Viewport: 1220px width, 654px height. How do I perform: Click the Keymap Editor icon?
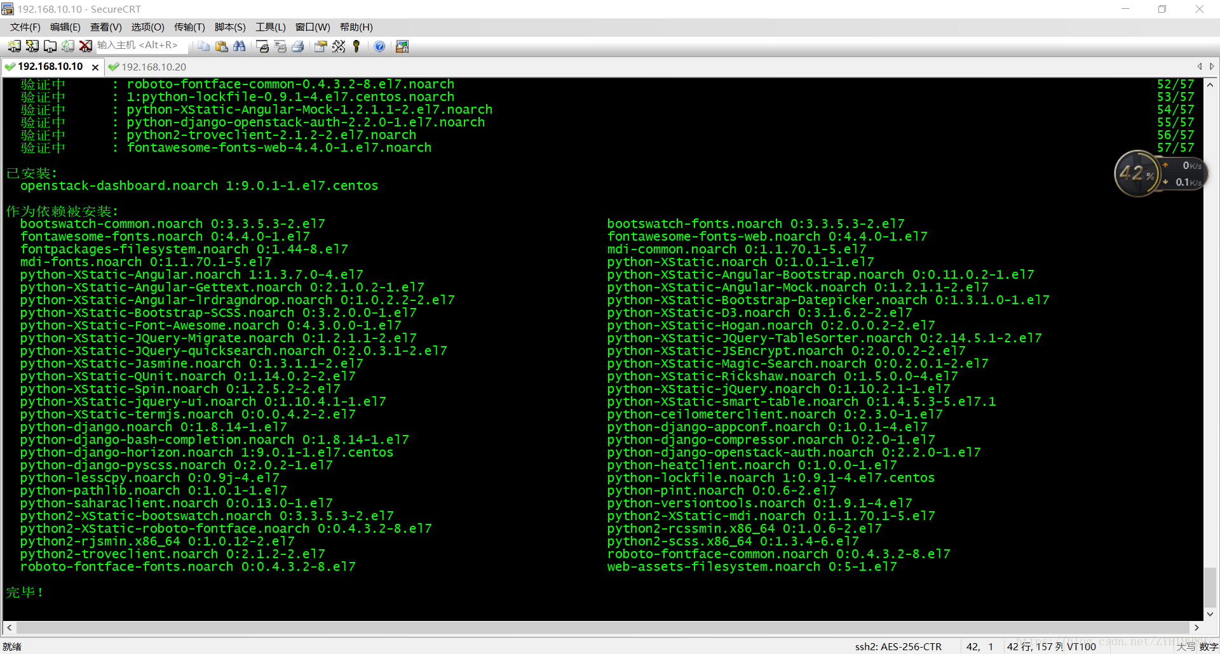pos(339,46)
